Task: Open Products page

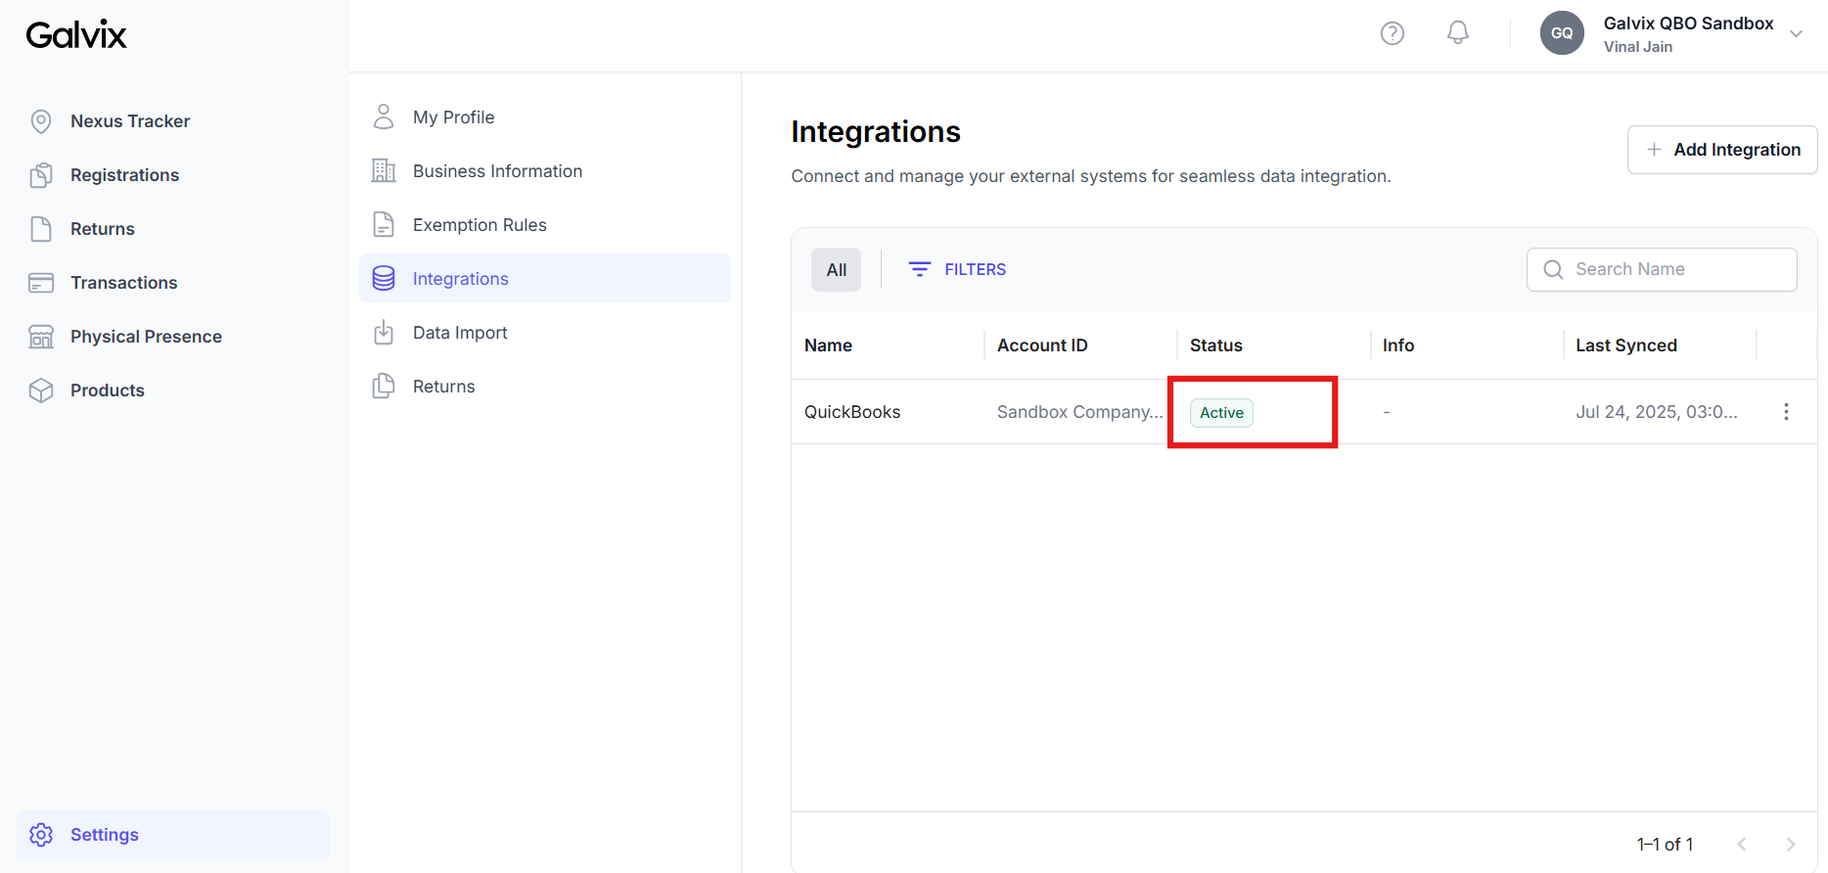Action: pyautogui.click(x=108, y=391)
